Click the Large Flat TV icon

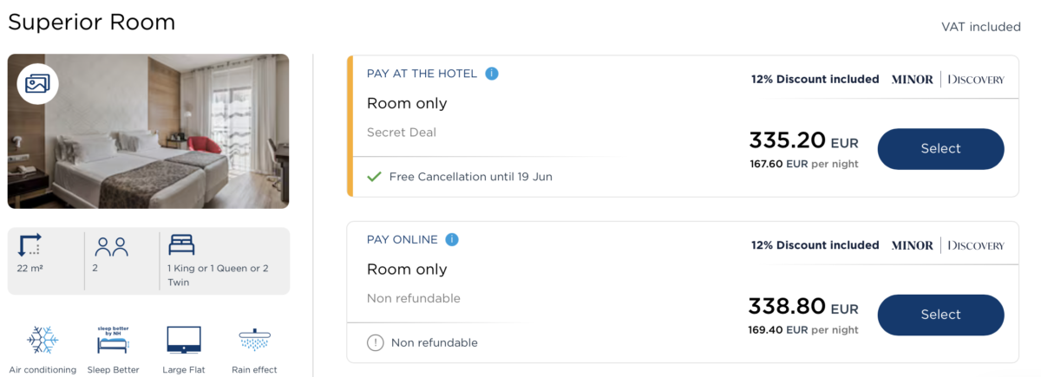click(x=183, y=340)
